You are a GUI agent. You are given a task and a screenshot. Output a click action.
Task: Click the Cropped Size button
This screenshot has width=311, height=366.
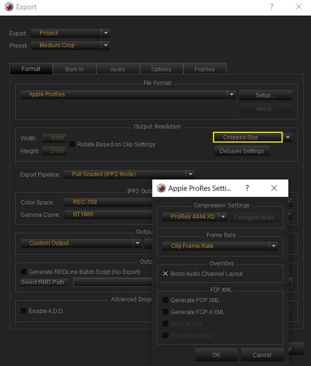point(248,137)
